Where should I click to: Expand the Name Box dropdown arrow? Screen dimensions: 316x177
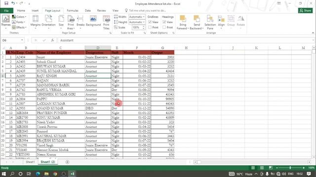tap(22, 40)
